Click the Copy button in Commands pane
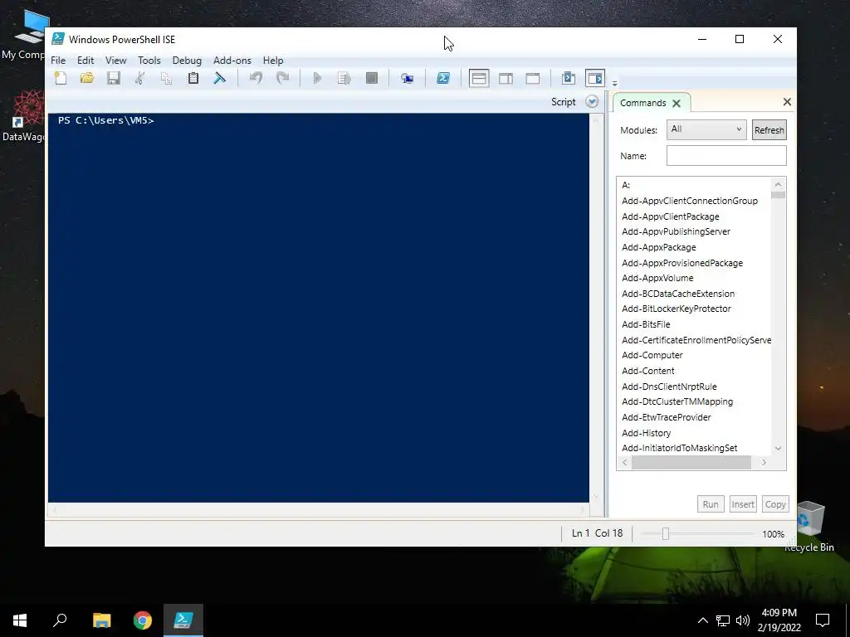Screen dimensions: 850x637 pos(775,504)
